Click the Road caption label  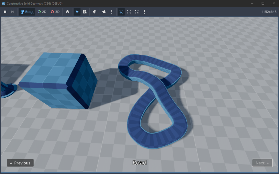pyautogui.click(x=139, y=163)
